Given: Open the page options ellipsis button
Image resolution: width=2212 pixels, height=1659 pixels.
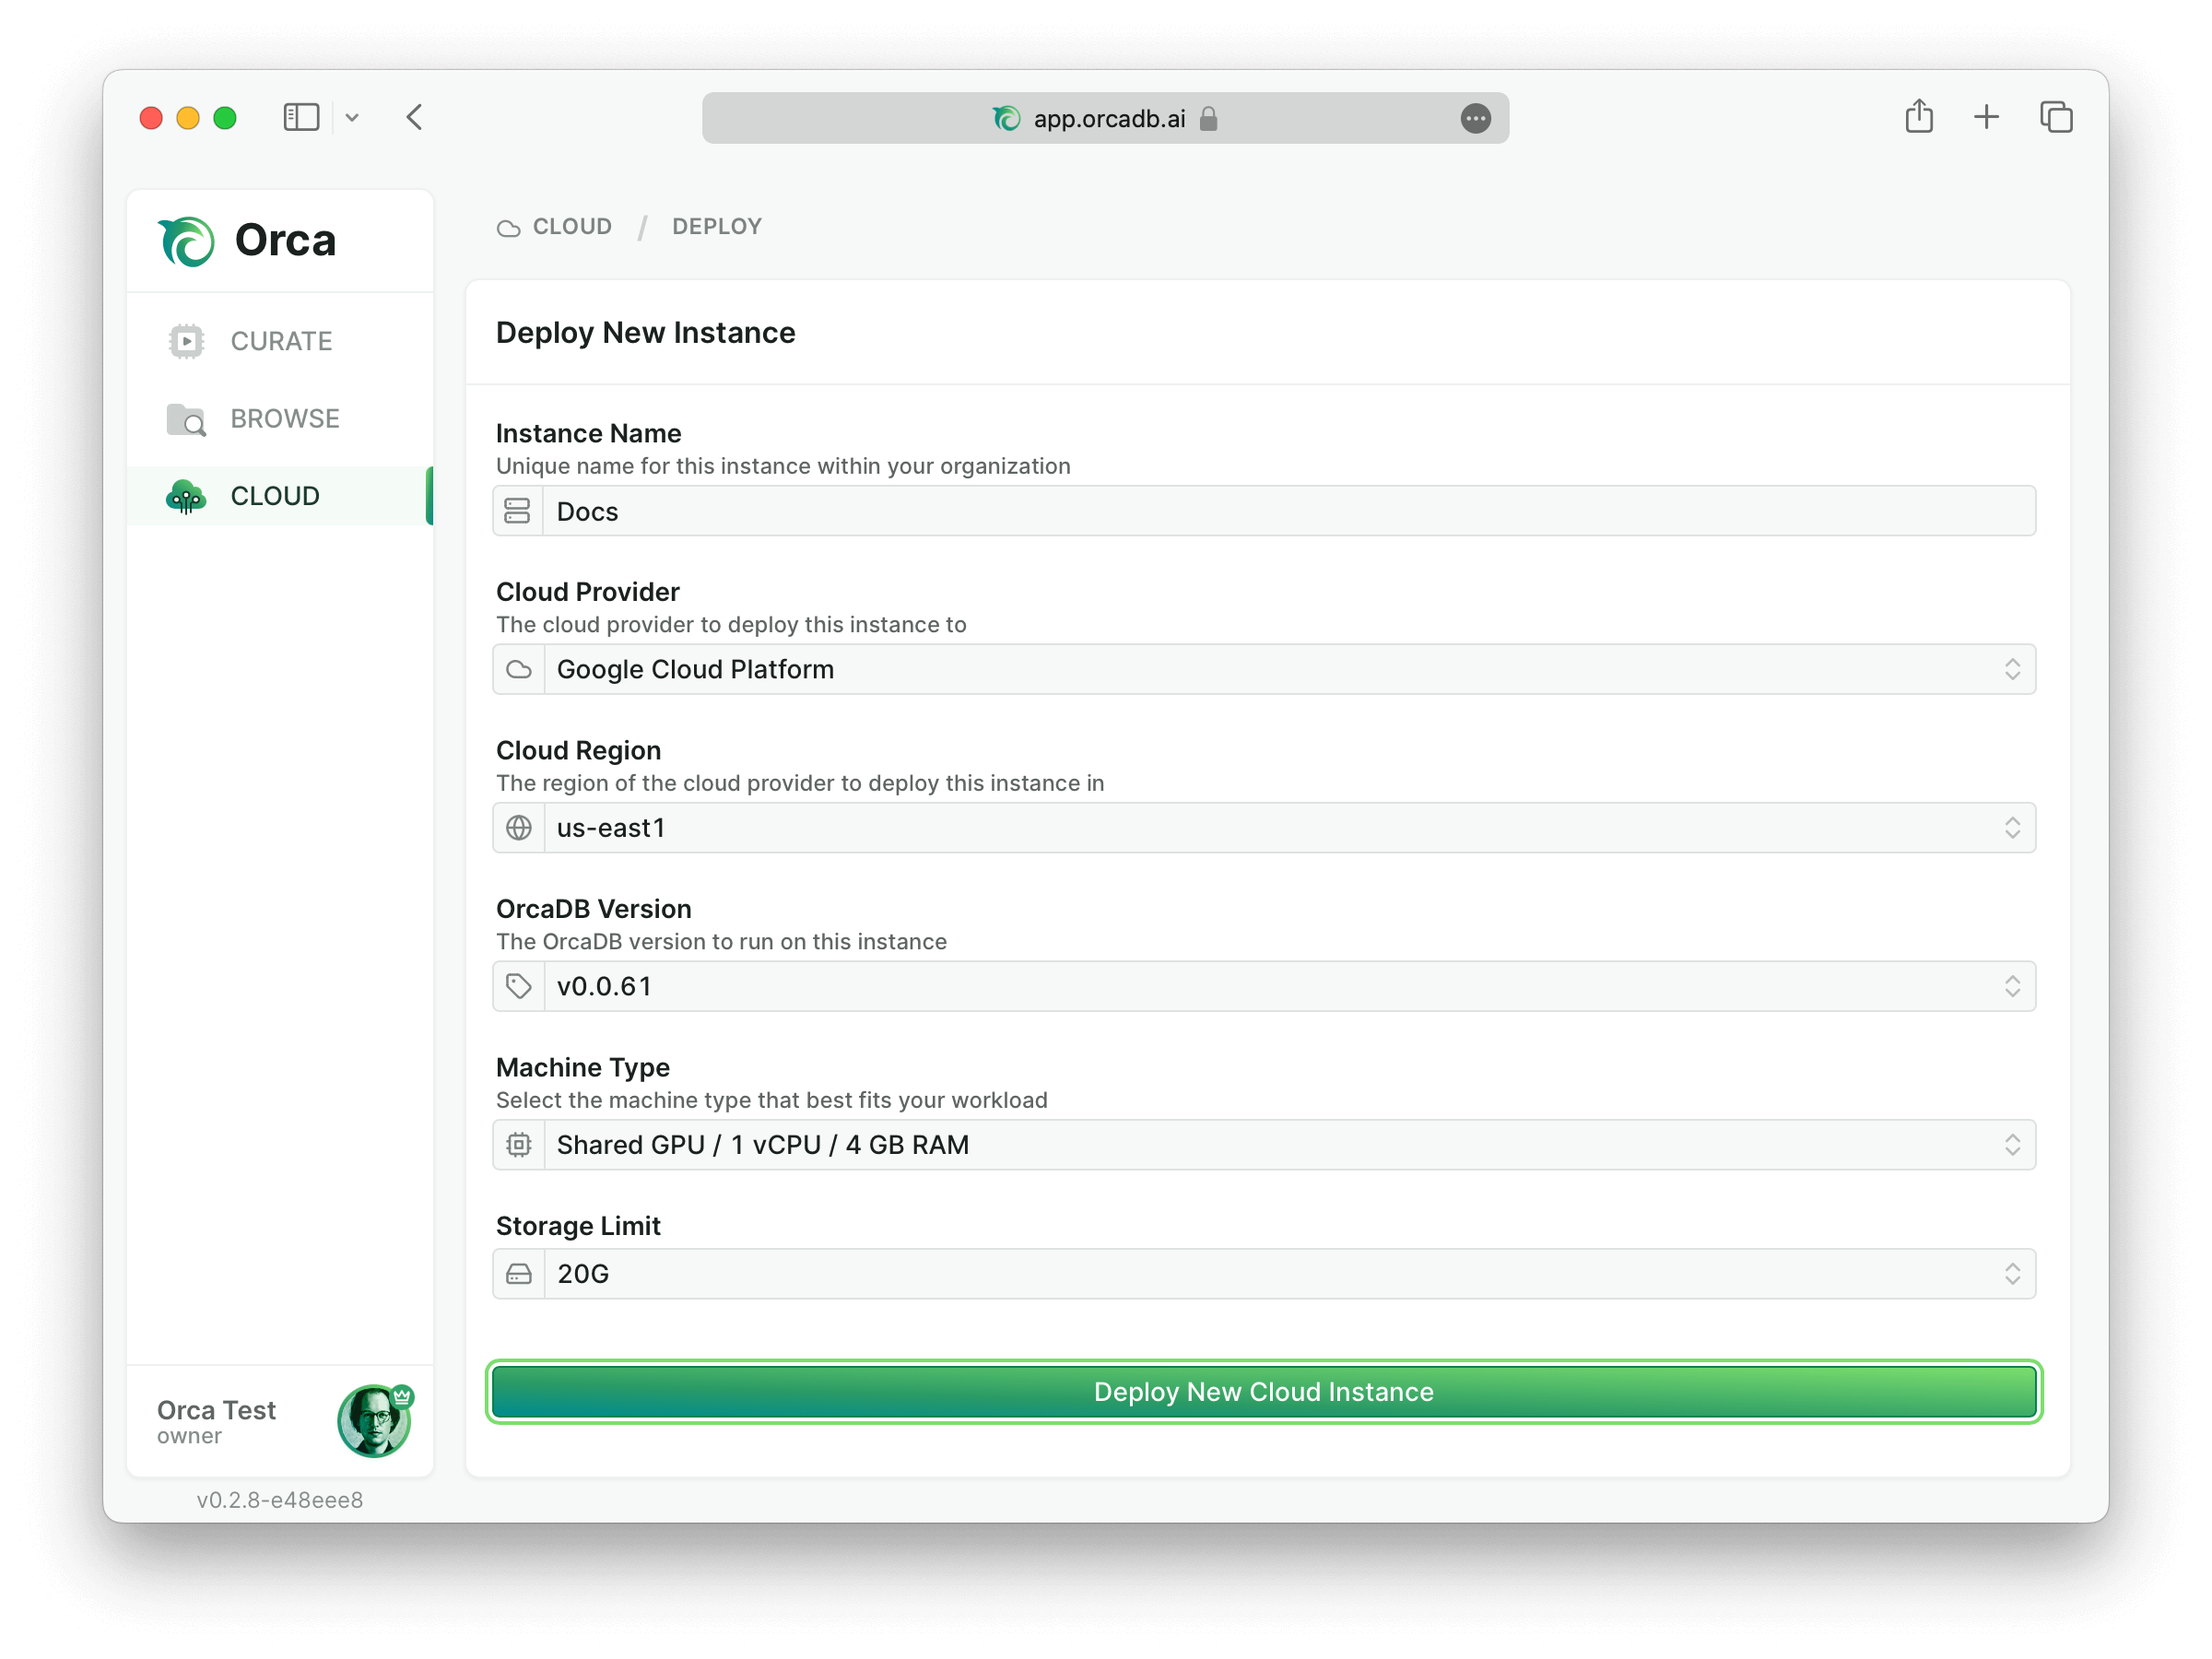Looking at the screenshot, I should [x=1476, y=118].
